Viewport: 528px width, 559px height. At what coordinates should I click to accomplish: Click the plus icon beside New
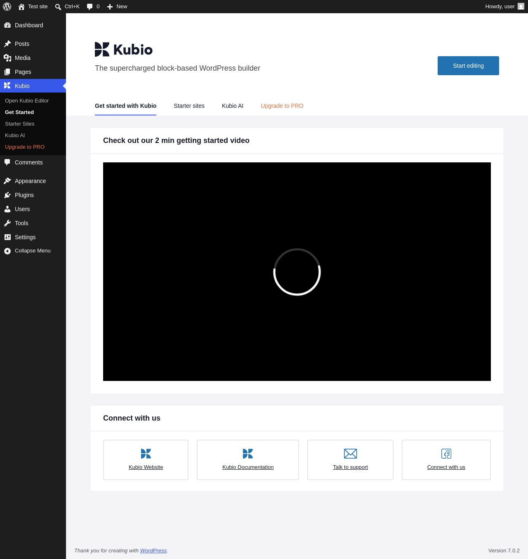coord(110,7)
